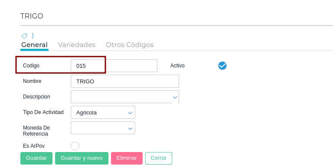
Task: Switch to the Variedades tab
Action: (x=77, y=45)
